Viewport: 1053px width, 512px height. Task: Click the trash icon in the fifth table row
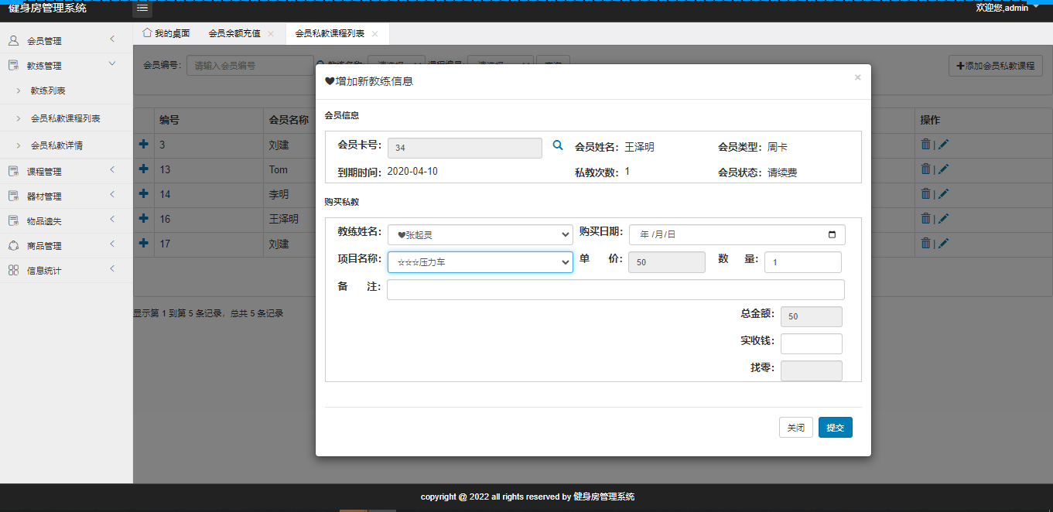[x=925, y=243]
